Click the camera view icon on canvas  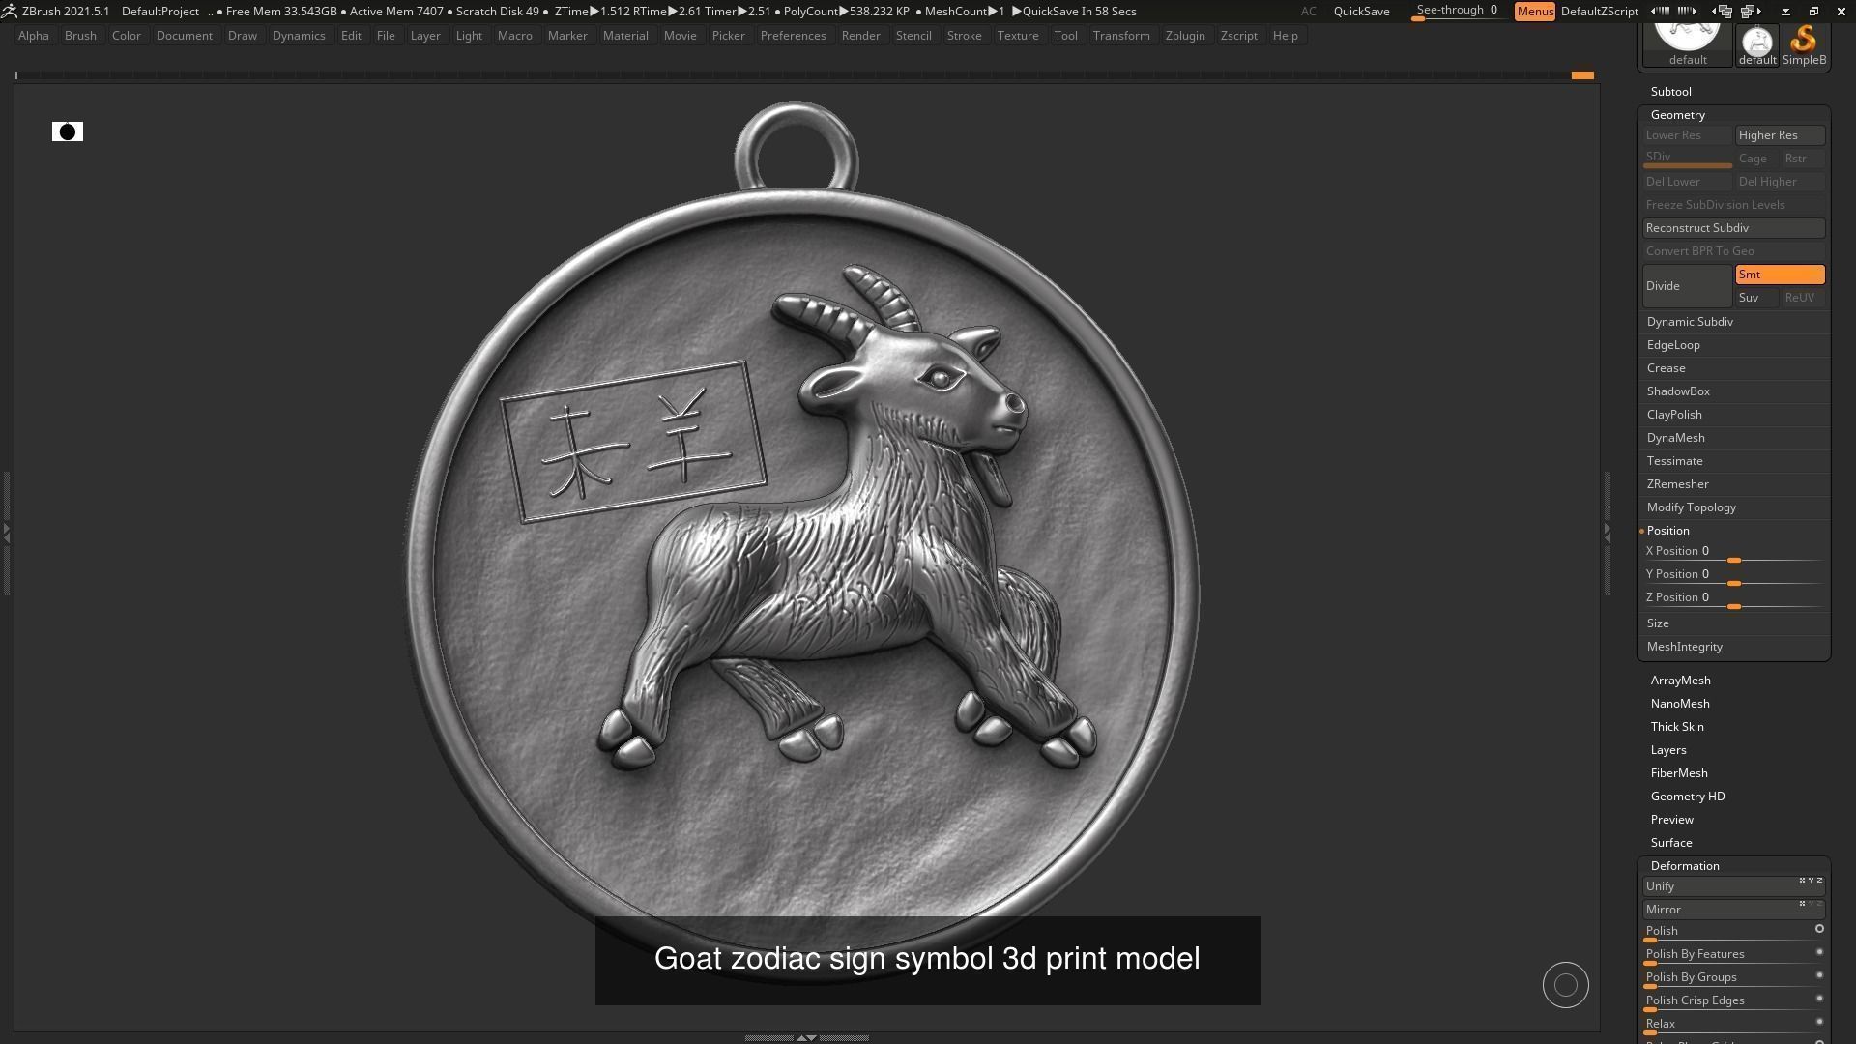[68, 131]
